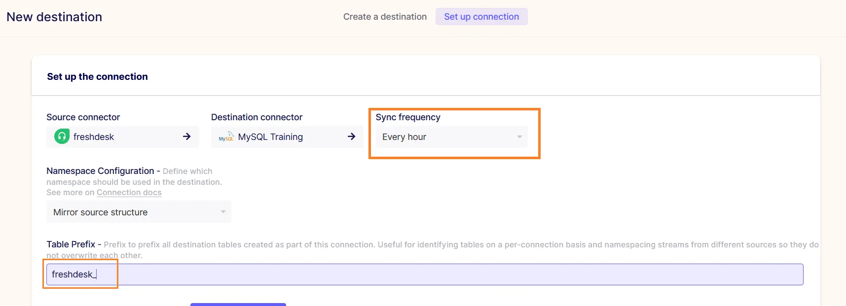
Task: Open the Every hour frequency selector
Action: (x=451, y=137)
